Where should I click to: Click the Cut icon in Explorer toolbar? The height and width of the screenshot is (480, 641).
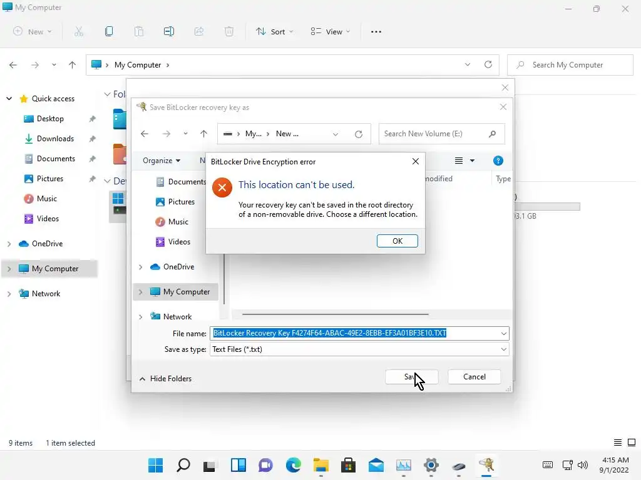pos(79,31)
